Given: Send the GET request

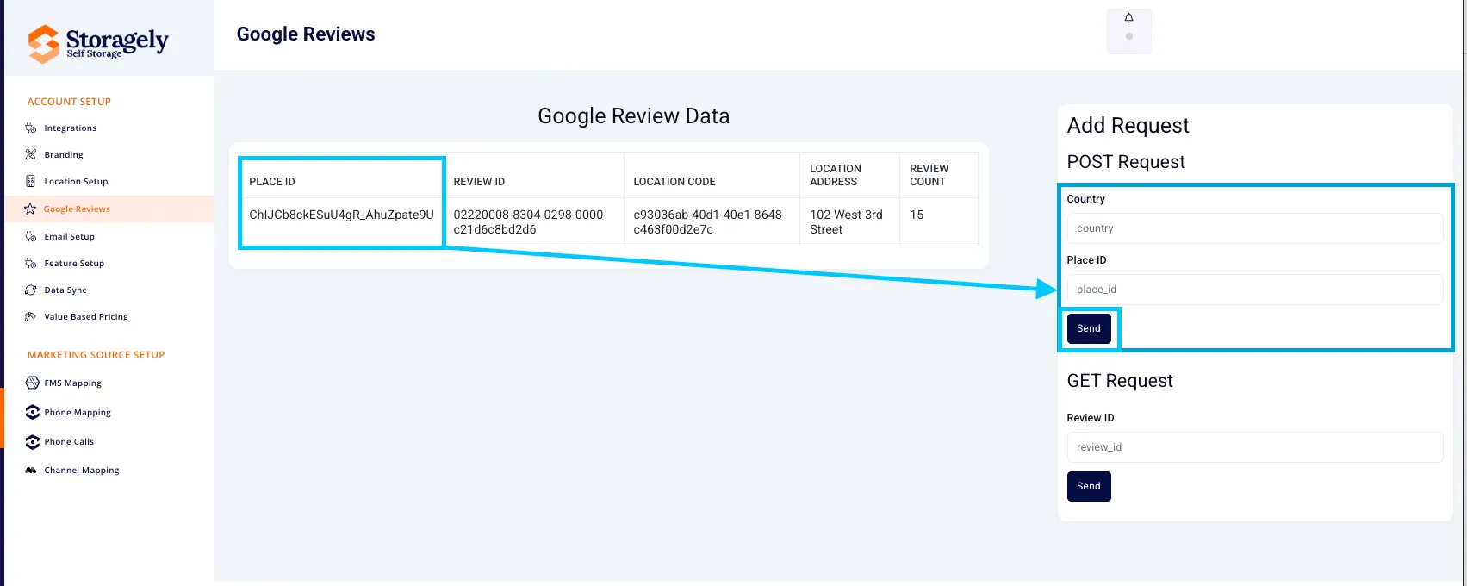Looking at the screenshot, I should coord(1089,486).
